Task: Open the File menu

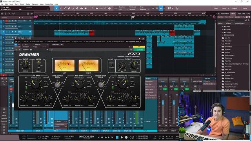Action: click(x=2, y=4)
